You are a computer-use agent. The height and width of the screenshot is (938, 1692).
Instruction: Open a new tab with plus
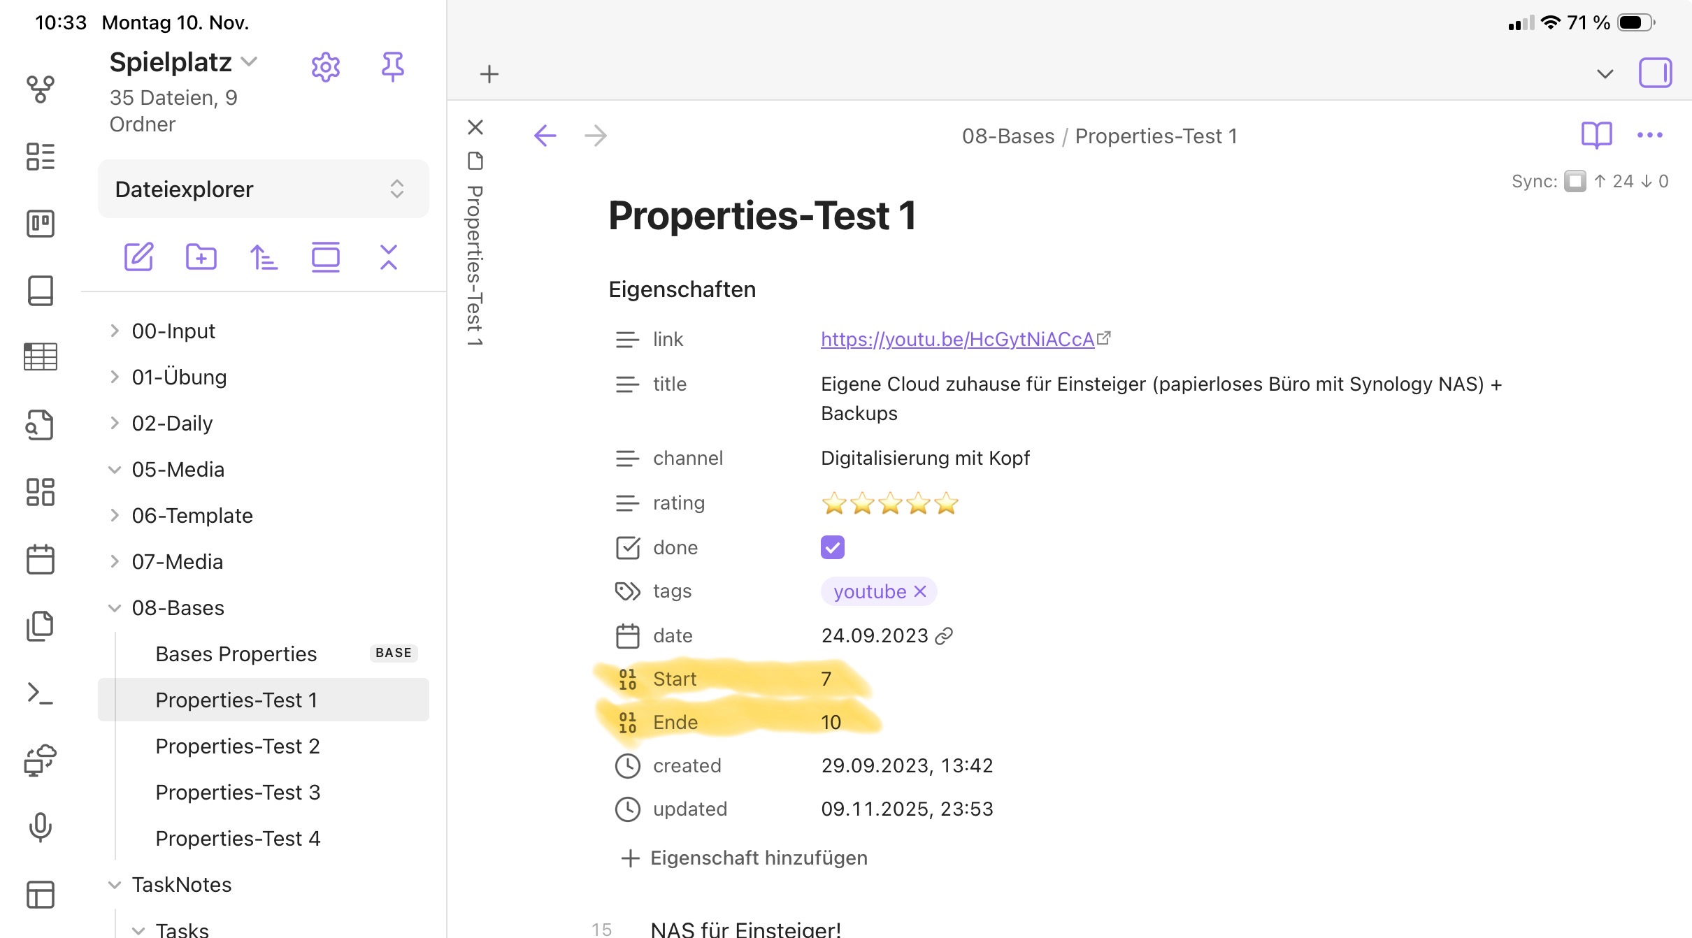pos(489,73)
